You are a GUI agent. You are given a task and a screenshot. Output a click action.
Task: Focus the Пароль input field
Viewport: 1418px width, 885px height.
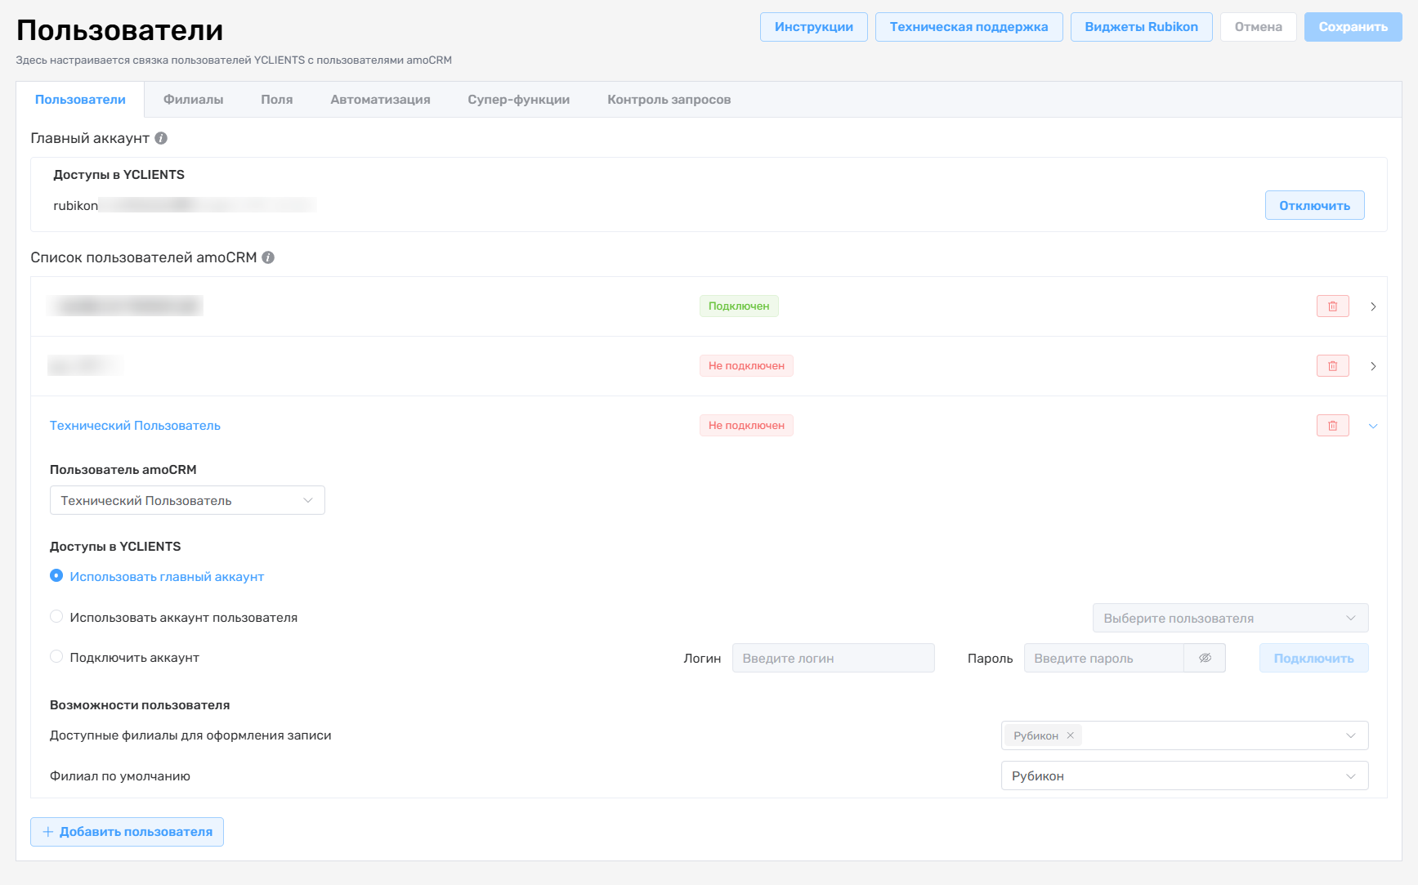[1103, 658]
